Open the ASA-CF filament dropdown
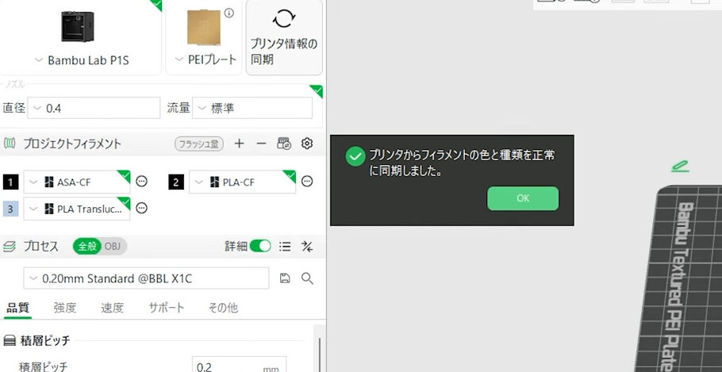This screenshot has height=372, width=722. 77,182
